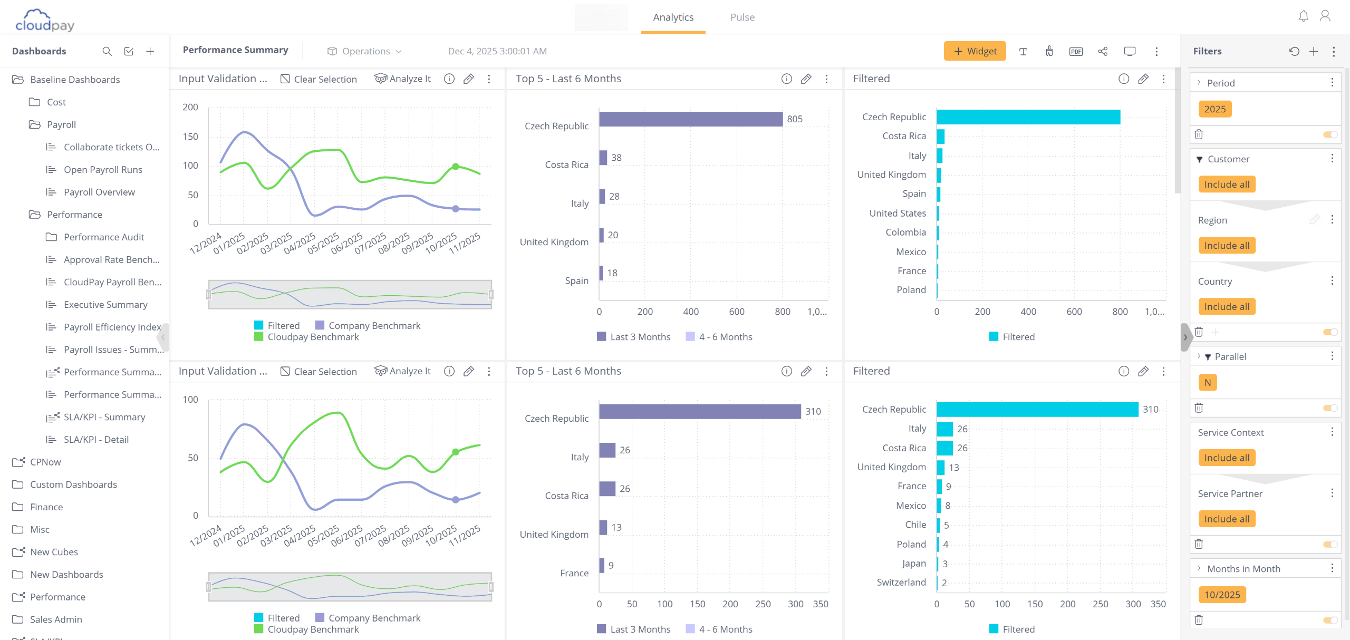Export dashboard with the PDF icon
Image resolution: width=1350 pixels, height=640 pixels.
point(1076,51)
